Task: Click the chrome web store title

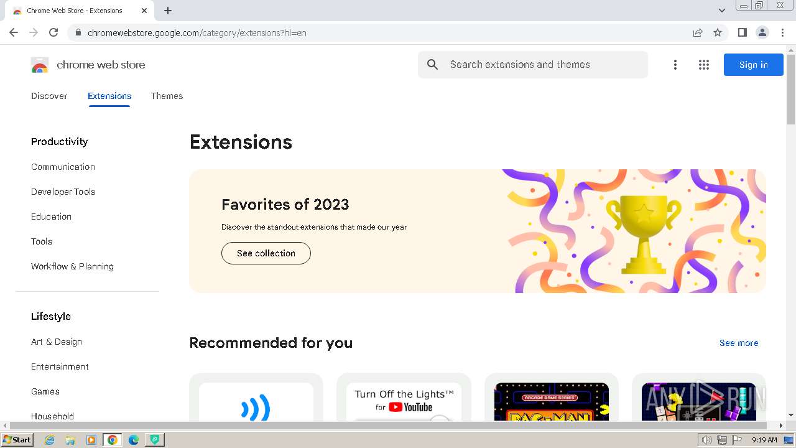Action: click(101, 65)
